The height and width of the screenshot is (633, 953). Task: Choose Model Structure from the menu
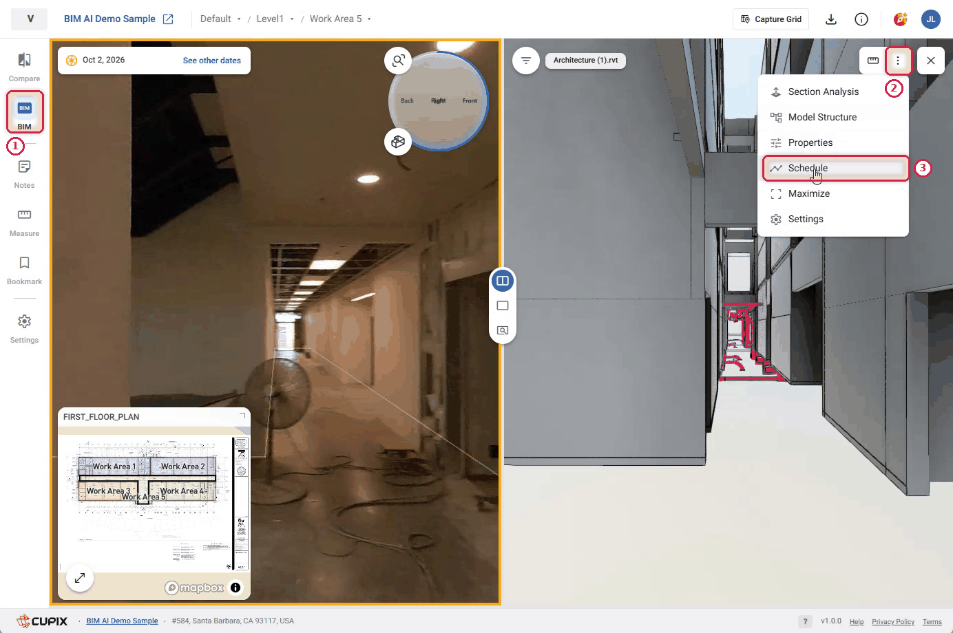pyautogui.click(x=833, y=117)
